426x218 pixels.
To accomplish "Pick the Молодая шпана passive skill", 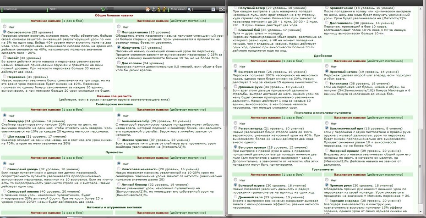I will click(119, 32).
